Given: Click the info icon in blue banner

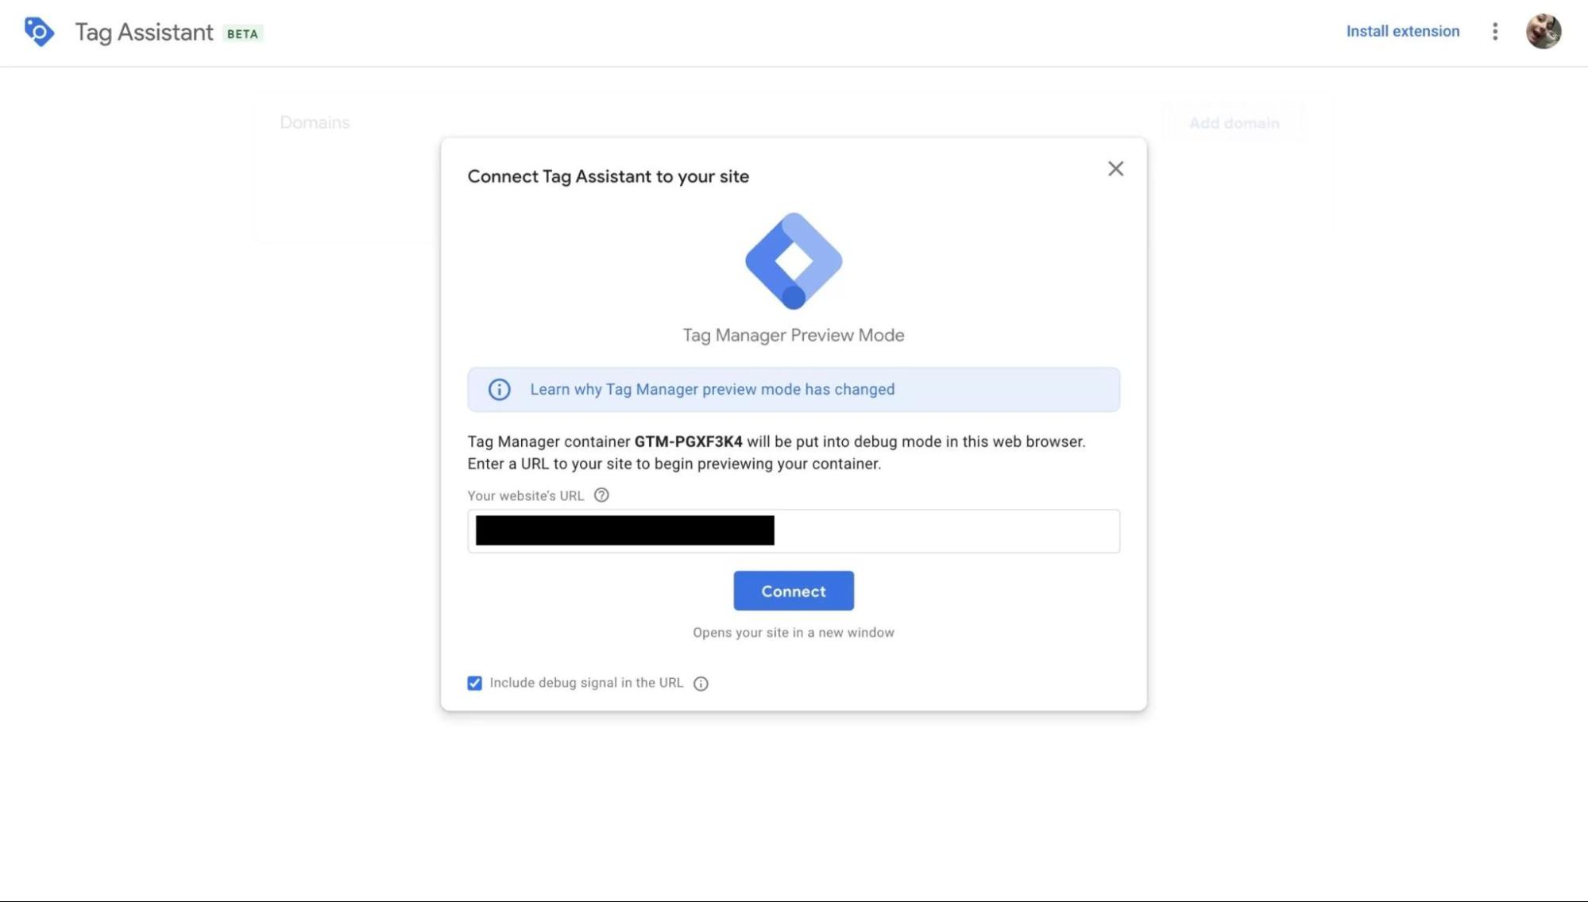Looking at the screenshot, I should [x=499, y=389].
